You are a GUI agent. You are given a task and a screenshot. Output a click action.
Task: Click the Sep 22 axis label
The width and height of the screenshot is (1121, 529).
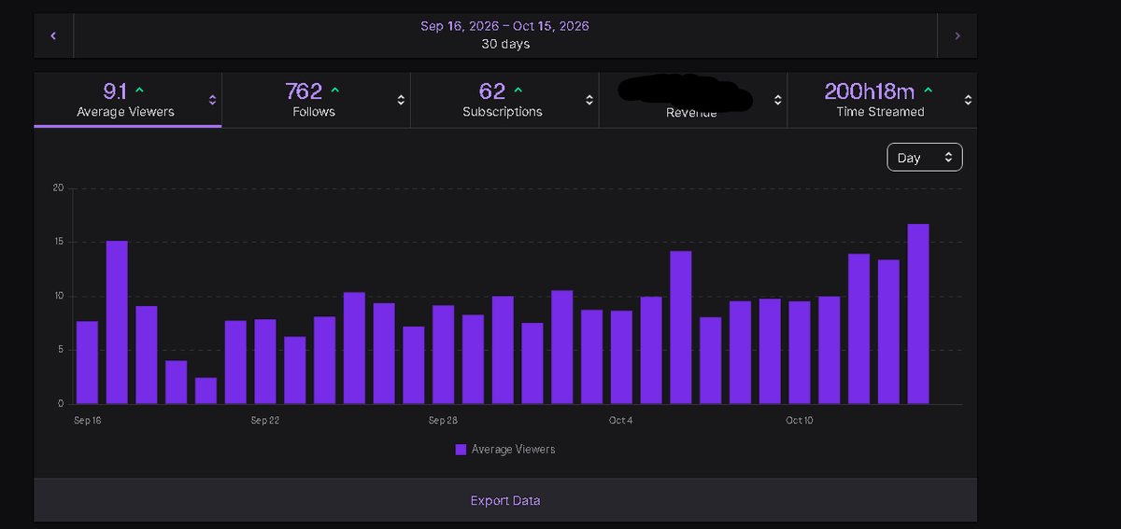265,421
